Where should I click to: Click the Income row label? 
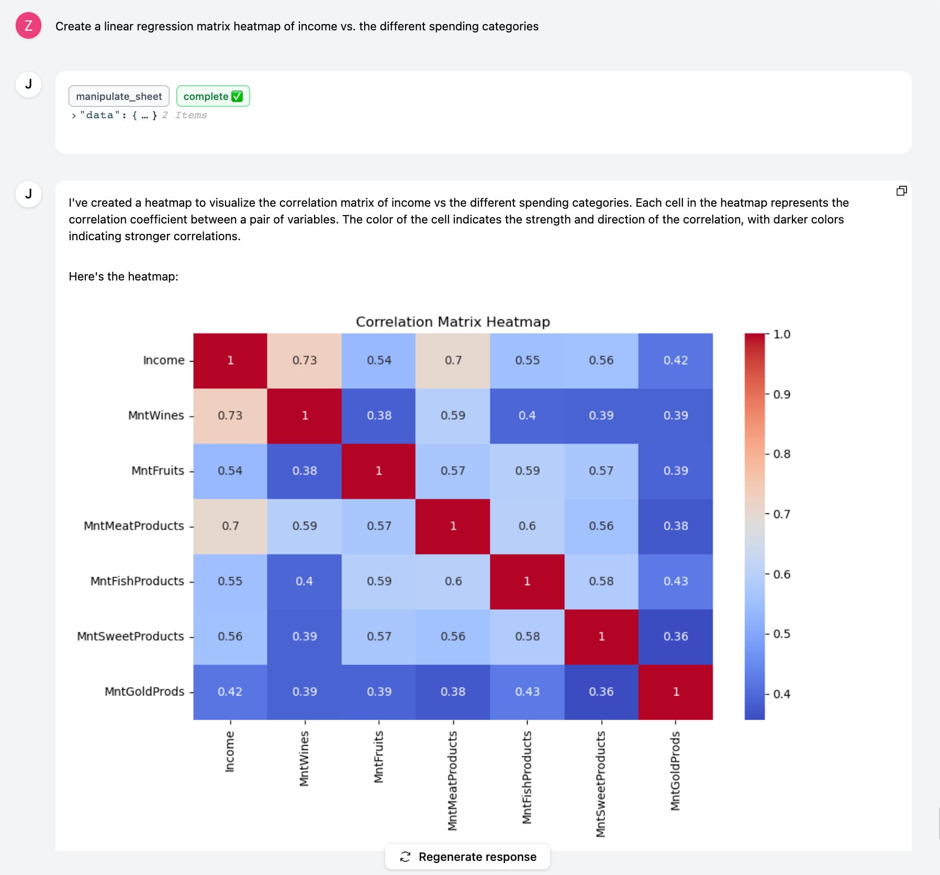[164, 360]
